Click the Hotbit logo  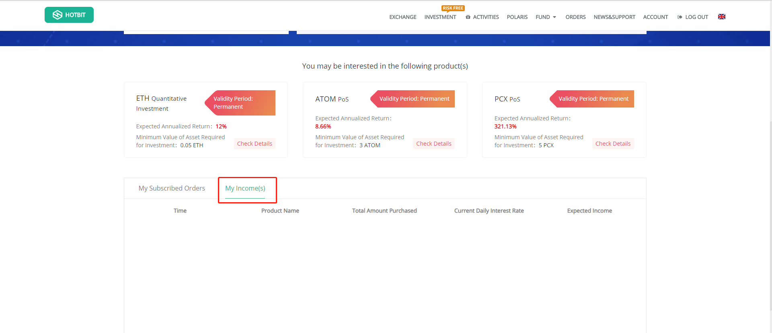pos(69,15)
